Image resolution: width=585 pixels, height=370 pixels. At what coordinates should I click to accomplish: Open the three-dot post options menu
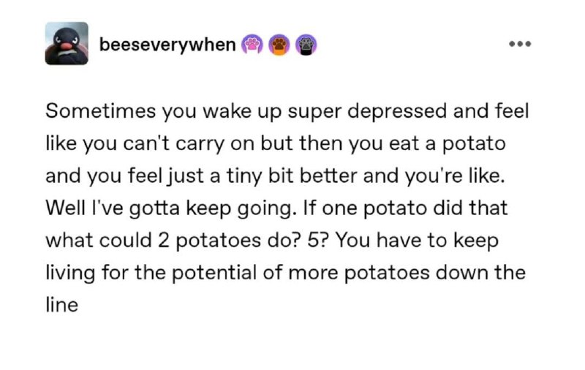(x=520, y=44)
